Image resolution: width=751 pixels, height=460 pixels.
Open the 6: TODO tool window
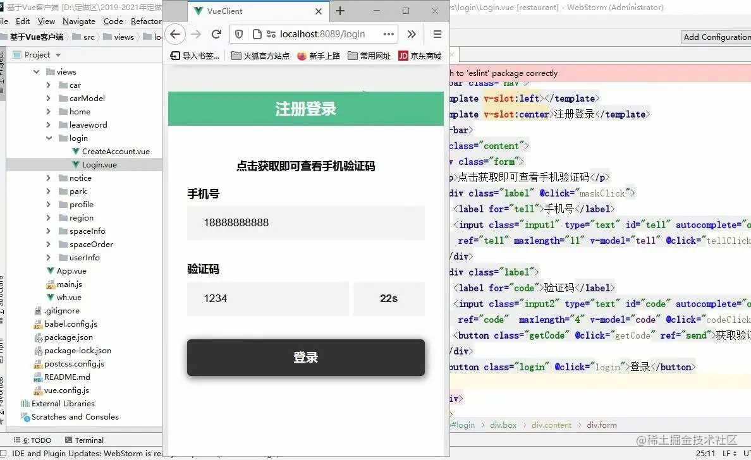(32, 440)
